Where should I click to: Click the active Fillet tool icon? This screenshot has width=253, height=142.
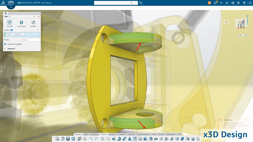click(135, 139)
